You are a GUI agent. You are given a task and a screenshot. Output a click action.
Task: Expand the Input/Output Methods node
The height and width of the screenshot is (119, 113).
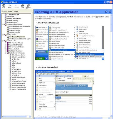(6, 45)
